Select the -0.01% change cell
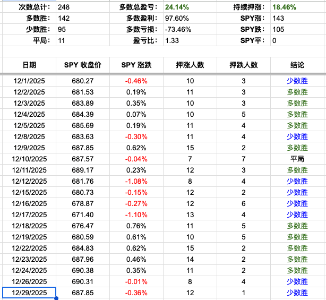Screen dimensions: 326x300 (136, 282)
